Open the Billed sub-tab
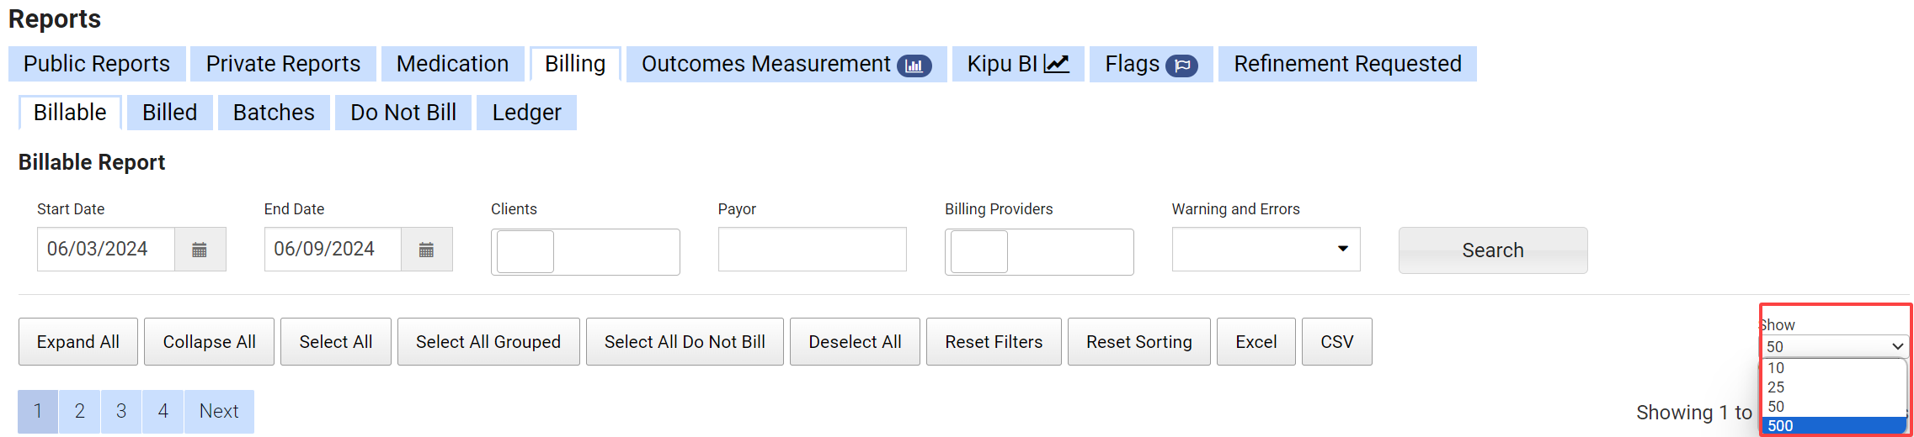Viewport: 1914px width, 437px height. [x=169, y=113]
